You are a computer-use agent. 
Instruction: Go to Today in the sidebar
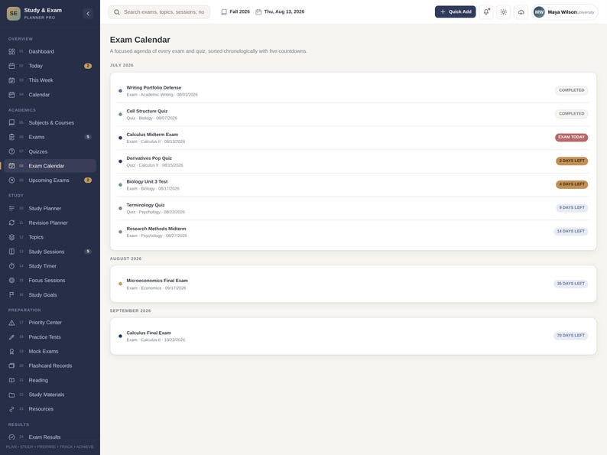50,66
